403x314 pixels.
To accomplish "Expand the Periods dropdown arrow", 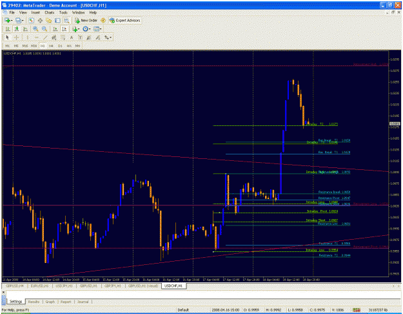I will pyautogui.click(x=90, y=29).
